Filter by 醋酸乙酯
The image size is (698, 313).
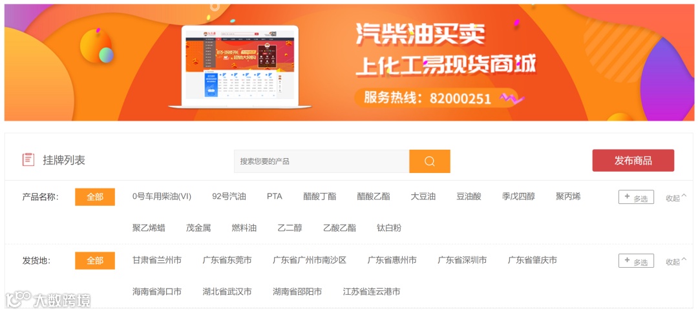point(374,197)
